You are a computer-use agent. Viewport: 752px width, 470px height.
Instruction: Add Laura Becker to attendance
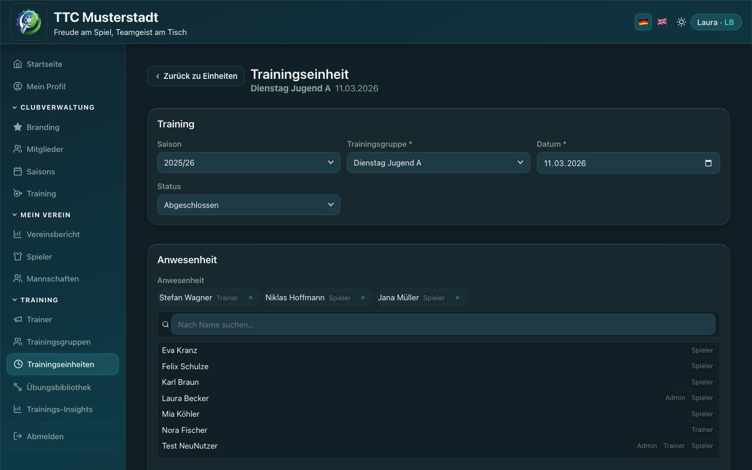(438, 398)
